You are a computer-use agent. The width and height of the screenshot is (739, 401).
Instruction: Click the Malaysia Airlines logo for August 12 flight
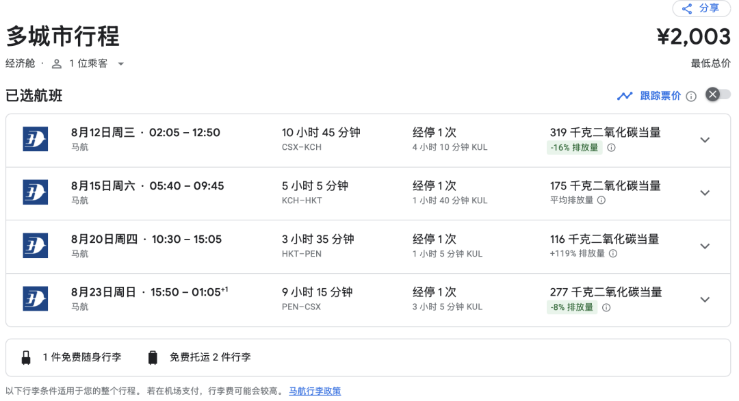35,140
